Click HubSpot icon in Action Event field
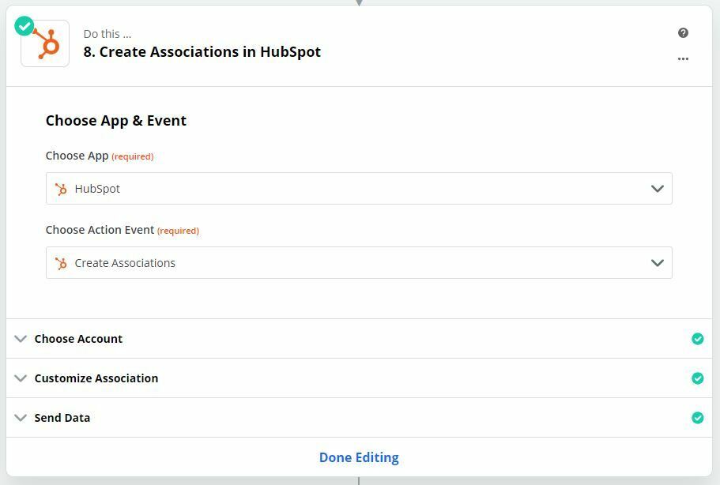This screenshot has width=720, height=485. (61, 263)
